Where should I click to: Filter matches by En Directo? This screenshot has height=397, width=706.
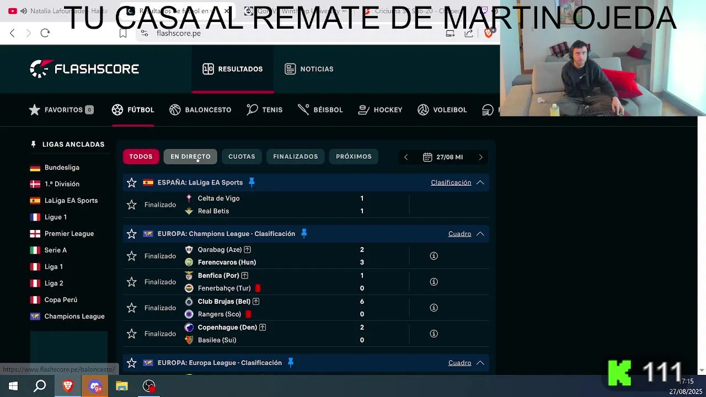190,157
